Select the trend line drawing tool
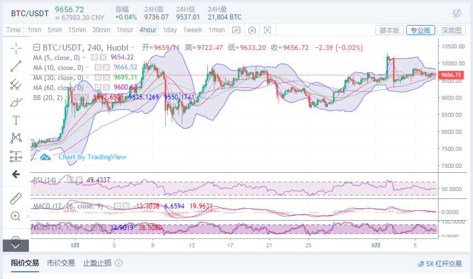The image size is (473, 279). (x=16, y=66)
